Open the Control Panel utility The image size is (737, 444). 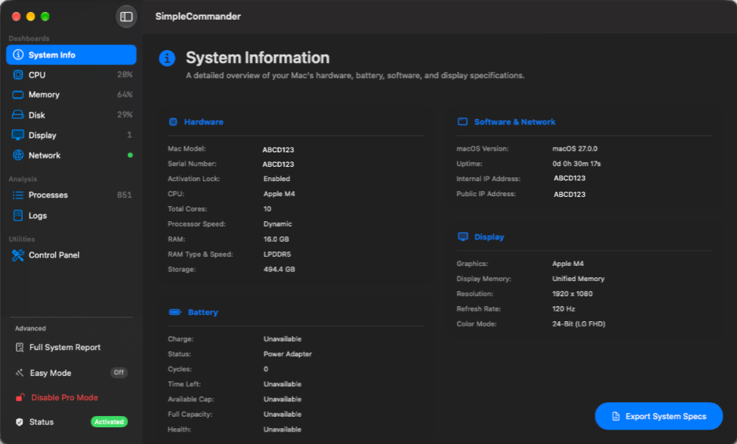point(71,255)
